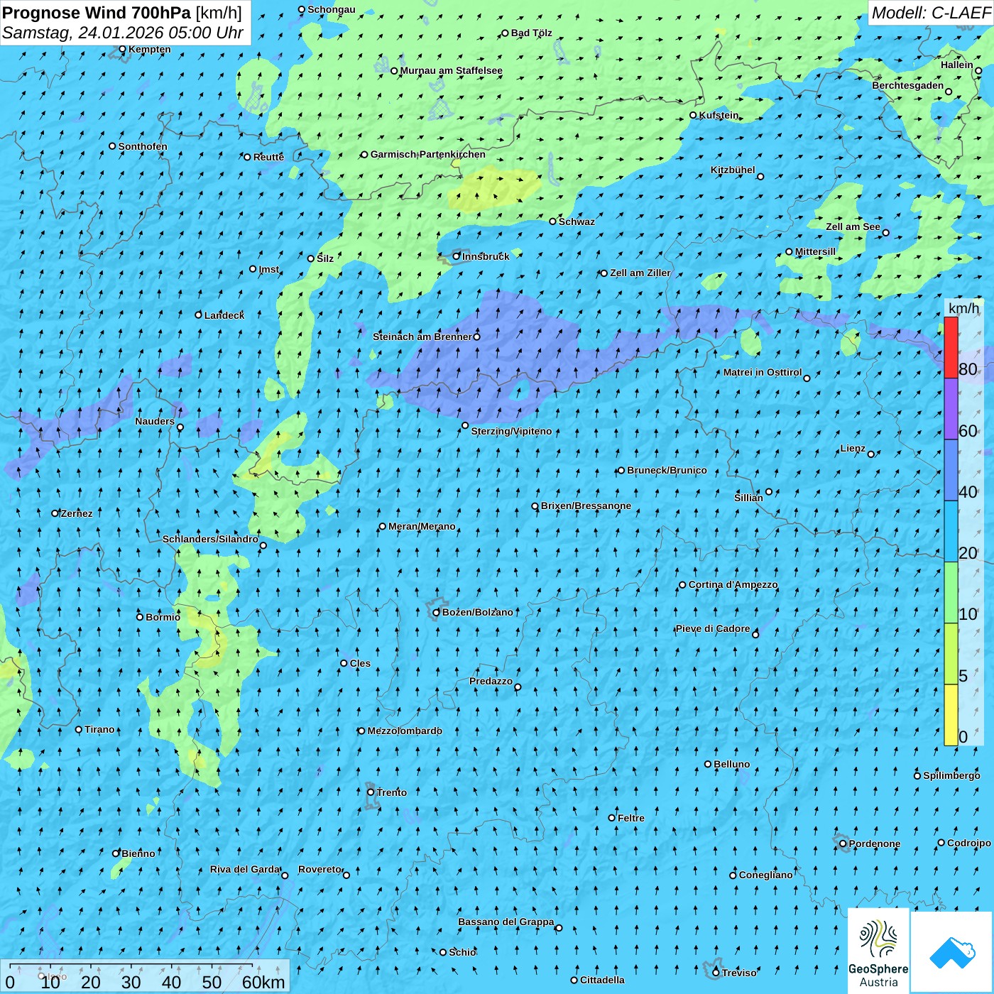
Task: Click the Meran/Merano label
Action: 422,526
